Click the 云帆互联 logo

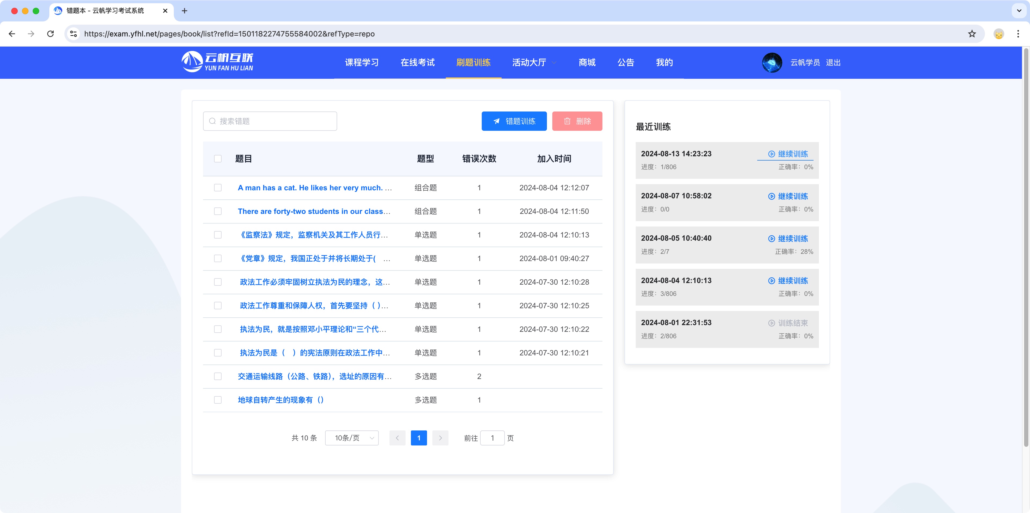217,62
